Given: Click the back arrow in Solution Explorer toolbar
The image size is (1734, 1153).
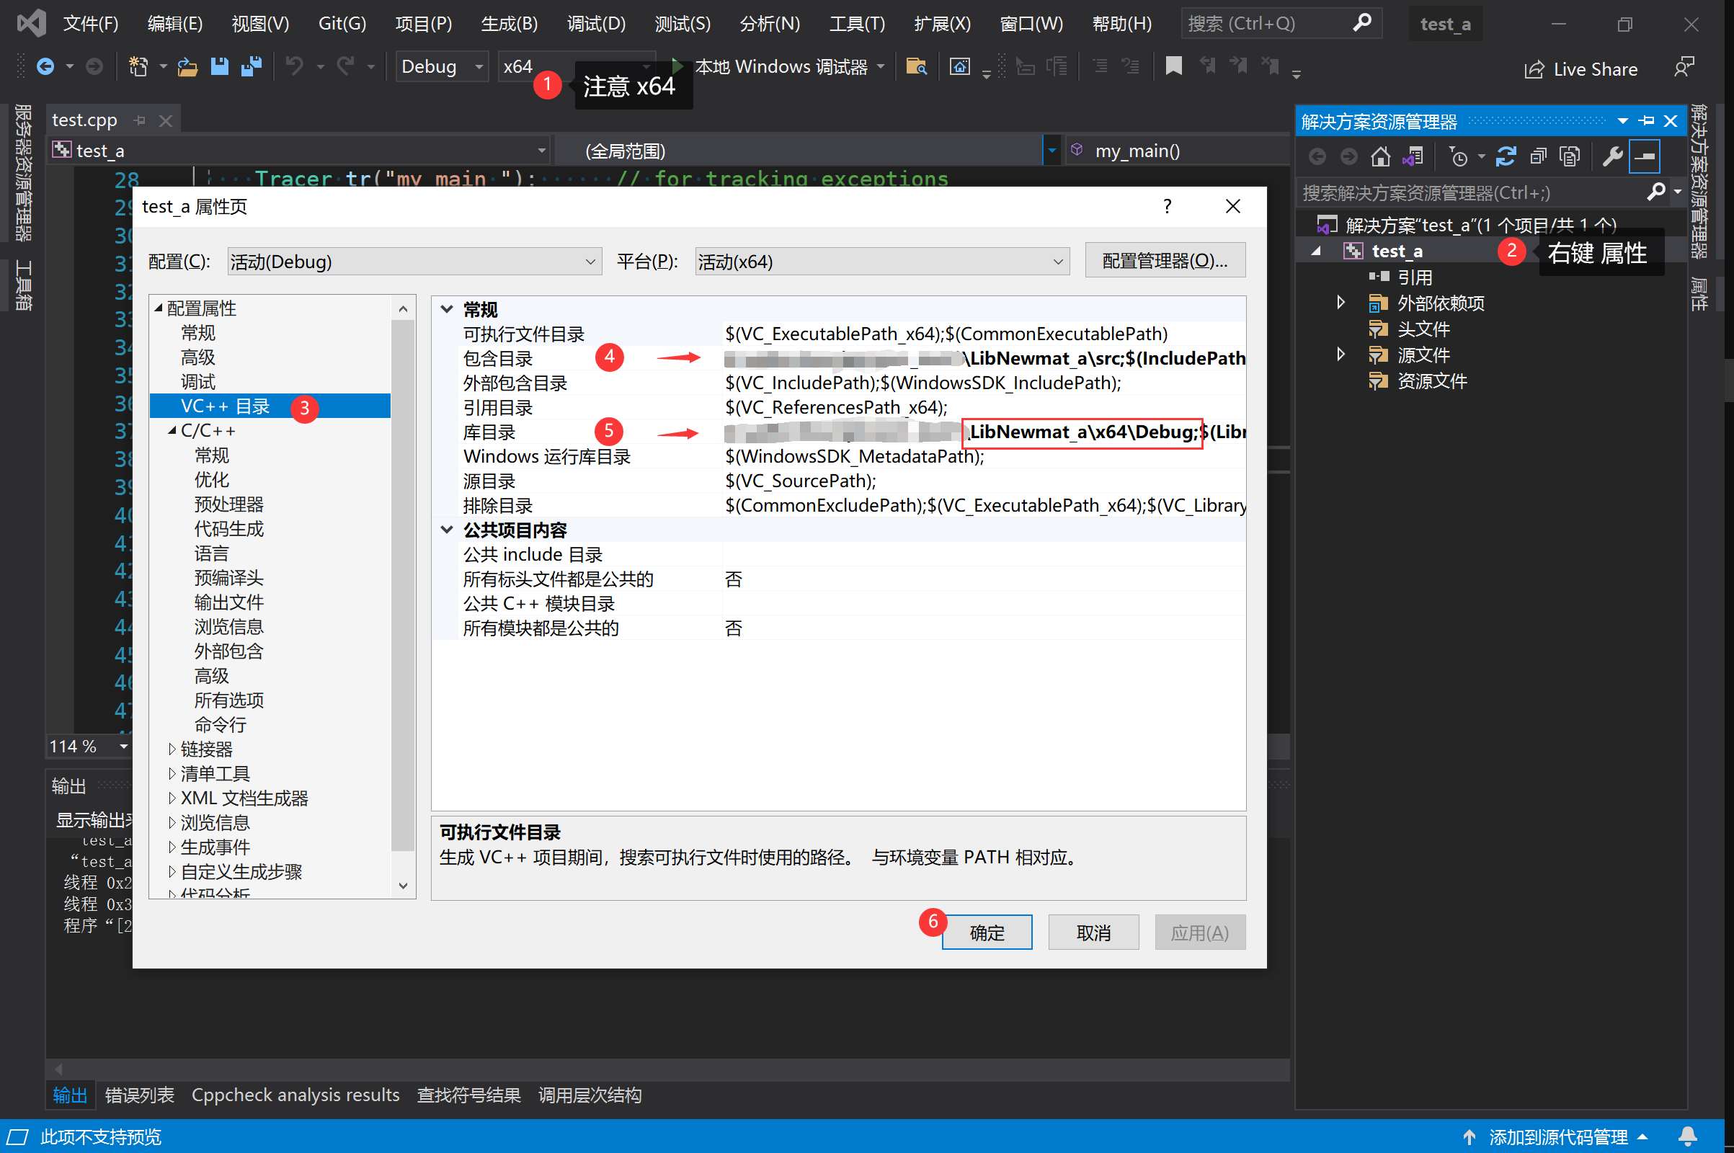Looking at the screenshot, I should coord(1317,156).
